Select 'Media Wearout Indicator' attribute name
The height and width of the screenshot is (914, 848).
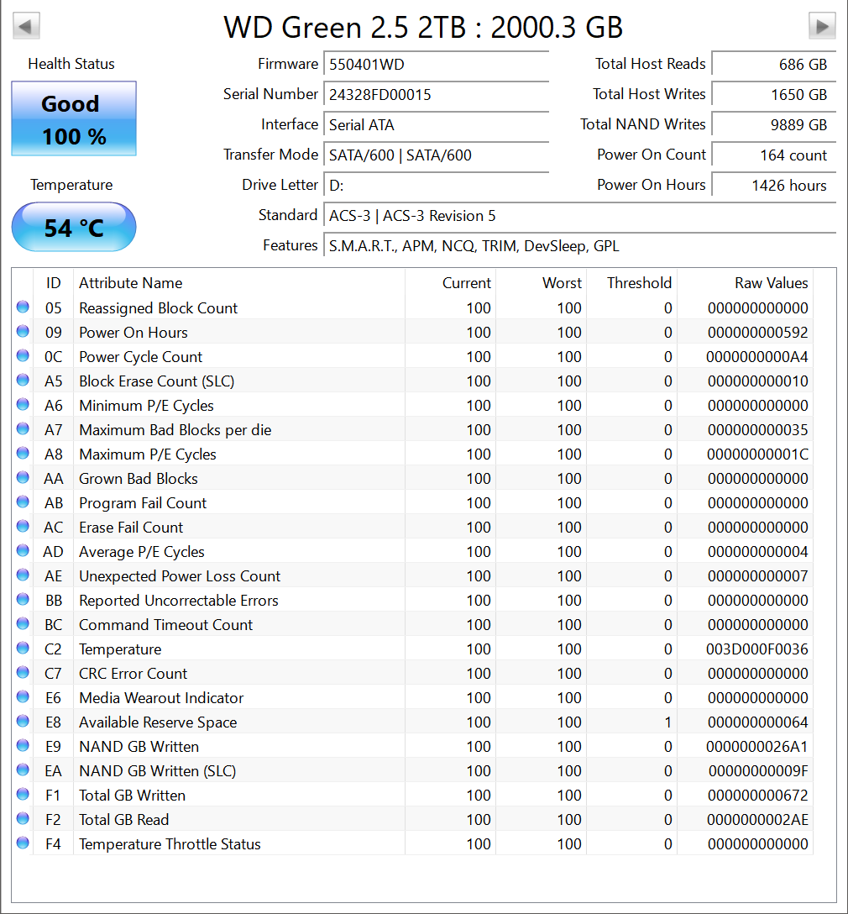pyautogui.click(x=161, y=698)
